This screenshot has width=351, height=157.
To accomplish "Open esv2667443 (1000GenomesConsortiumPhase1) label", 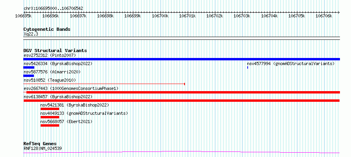I will 71,88.
